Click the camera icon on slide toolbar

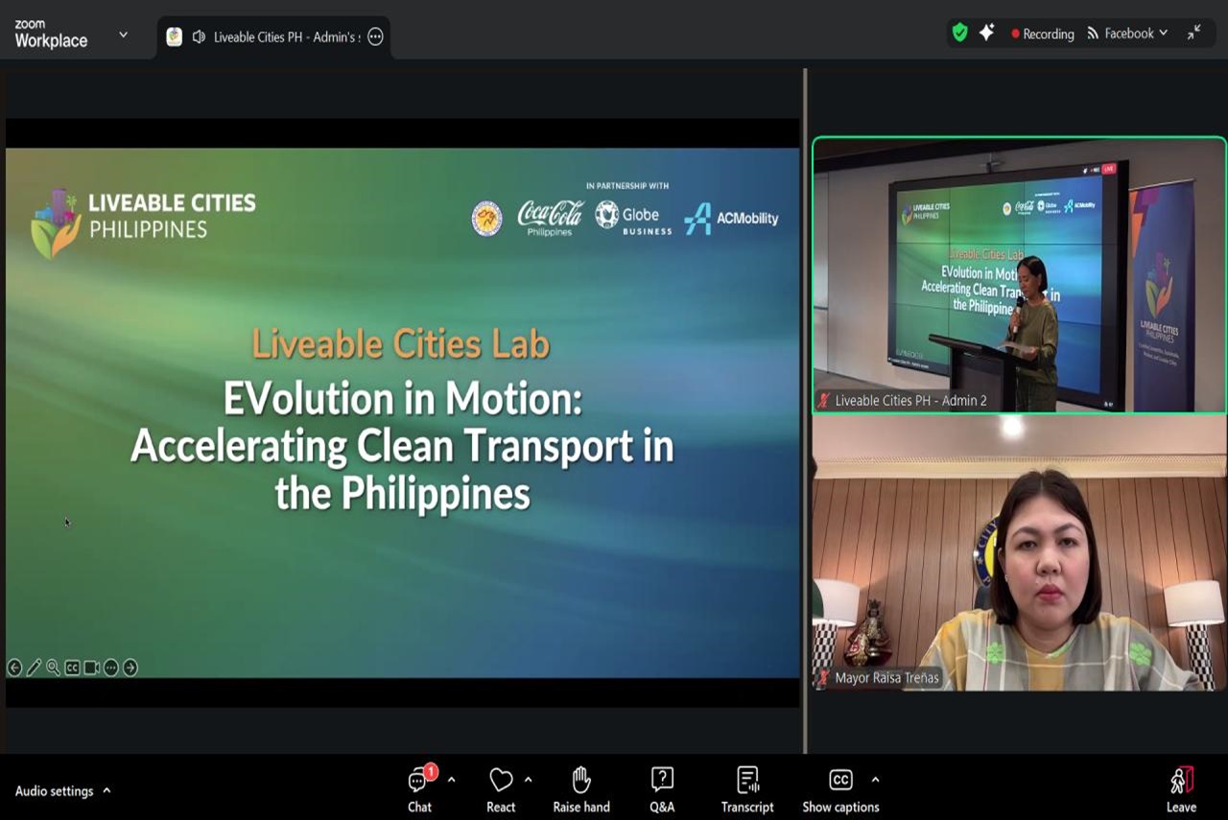(x=91, y=668)
